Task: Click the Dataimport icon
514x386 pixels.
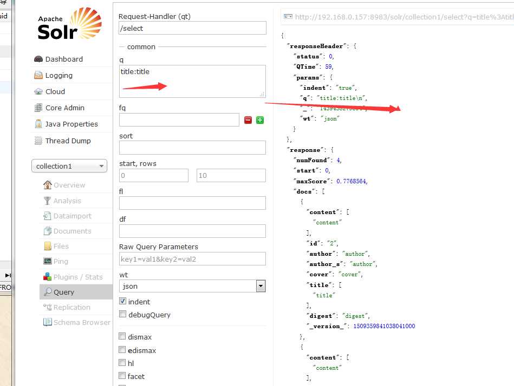Action: point(48,216)
